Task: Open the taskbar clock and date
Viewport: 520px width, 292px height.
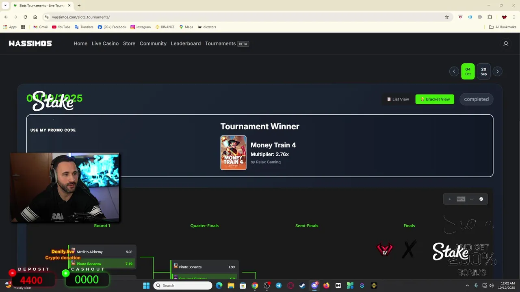Action: point(508,286)
